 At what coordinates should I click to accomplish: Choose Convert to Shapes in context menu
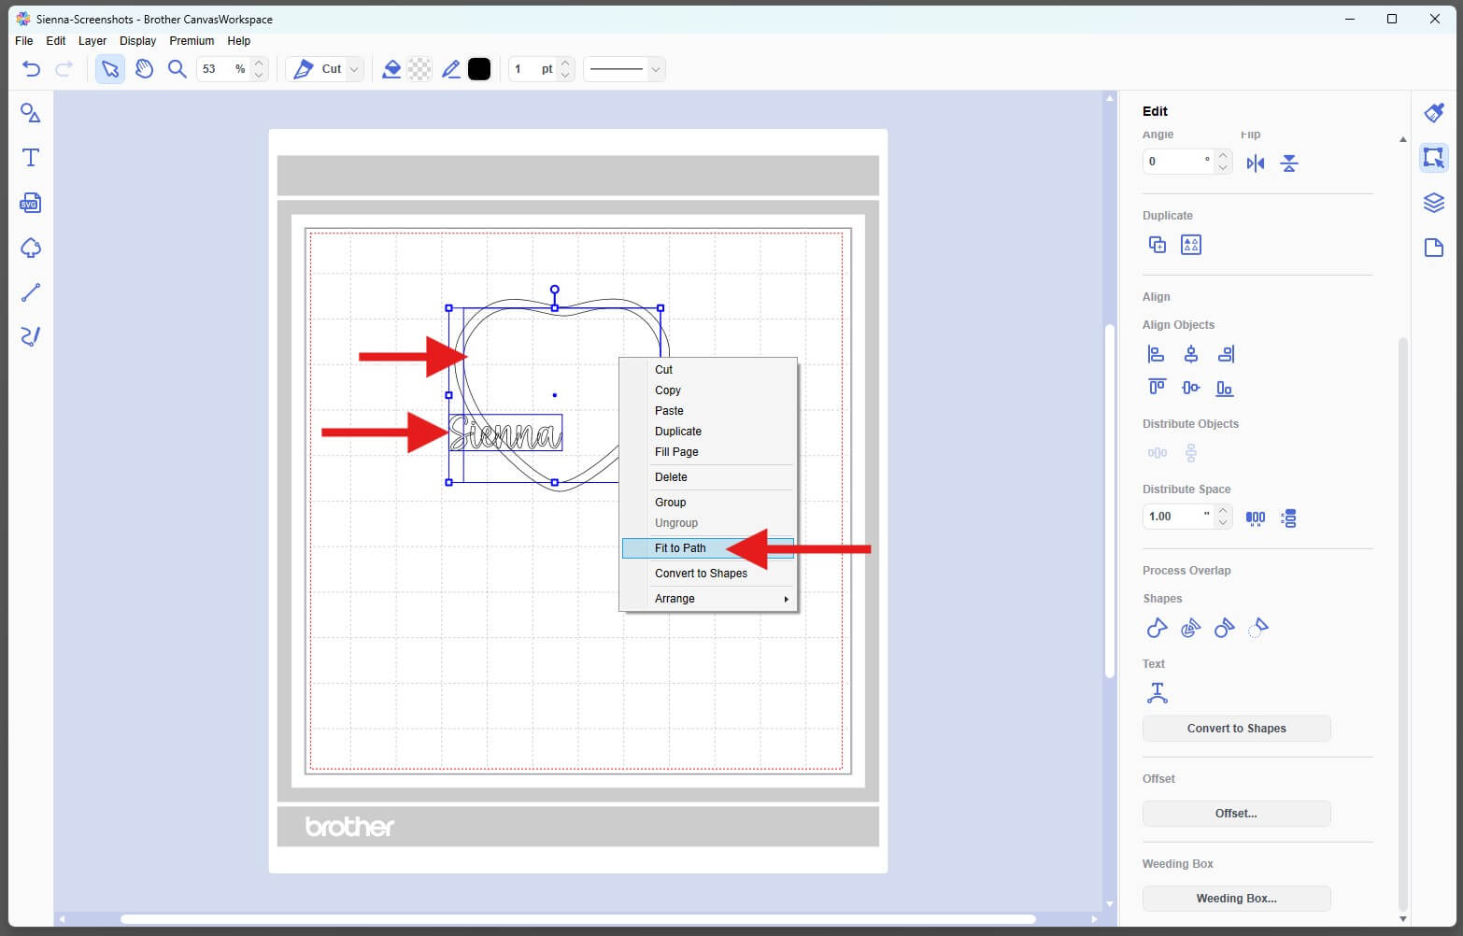(x=708, y=574)
